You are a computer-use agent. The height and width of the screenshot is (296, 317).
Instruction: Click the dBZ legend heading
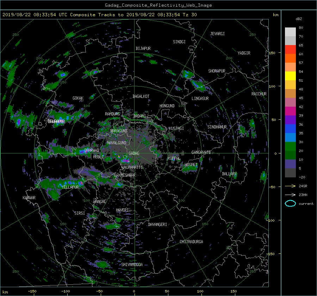click(299, 19)
